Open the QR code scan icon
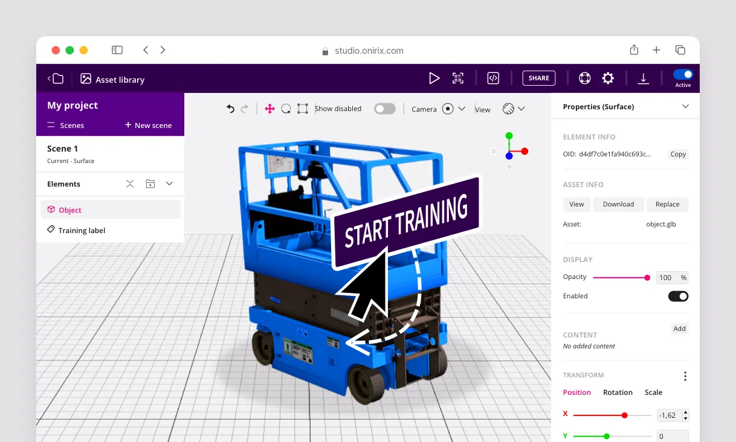 (458, 78)
